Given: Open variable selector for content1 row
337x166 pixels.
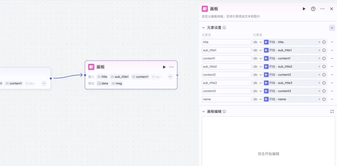Looking at the screenshot, I should (x=324, y=58).
